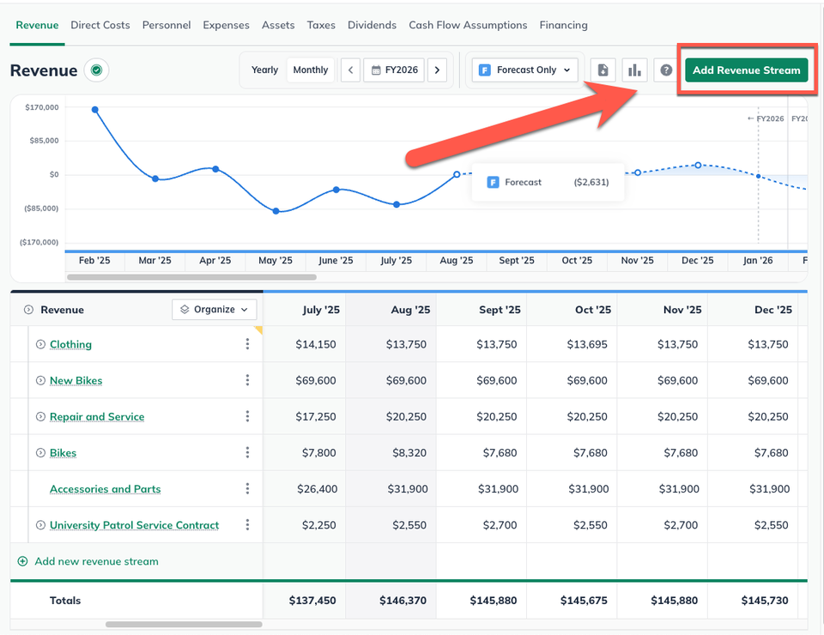The image size is (824, 635).
Task: Switch to the Direct Costs tab
Action: pos(100,25)
